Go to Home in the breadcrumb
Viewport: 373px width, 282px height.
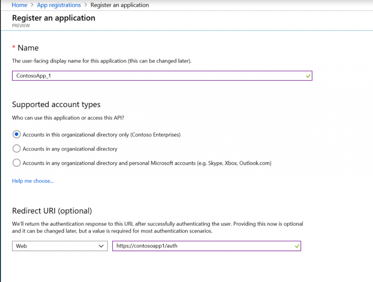pos(19,5)
